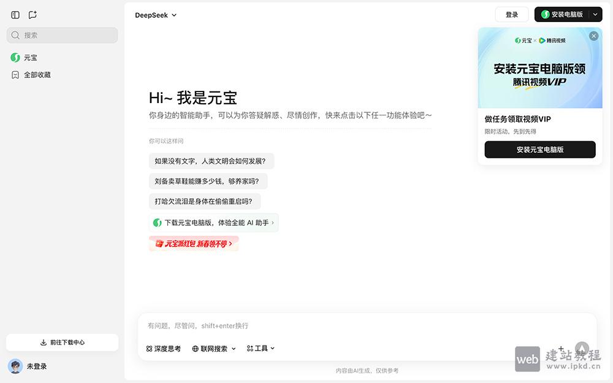Open the DeepSeek model dropdown
The image size is (613, 383).
pyautogui.click(x=155, y=15)
